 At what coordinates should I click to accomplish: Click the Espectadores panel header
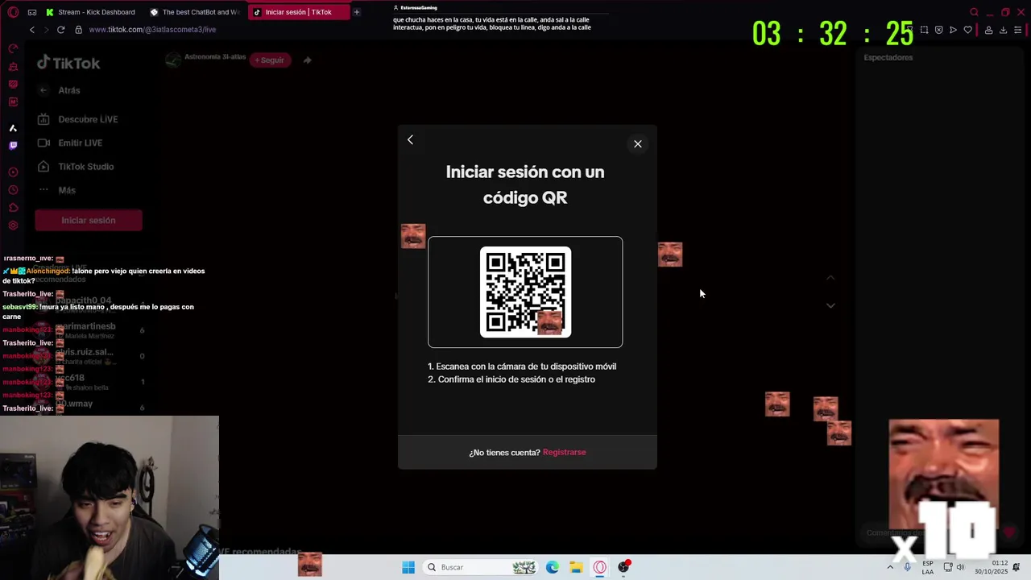(x=888, y=58)
